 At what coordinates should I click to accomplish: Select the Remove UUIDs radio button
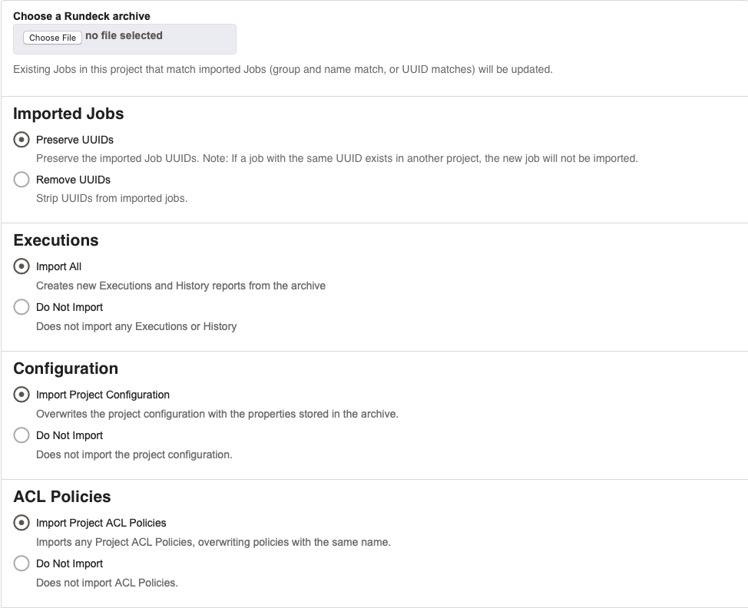[x=22, y=180]
